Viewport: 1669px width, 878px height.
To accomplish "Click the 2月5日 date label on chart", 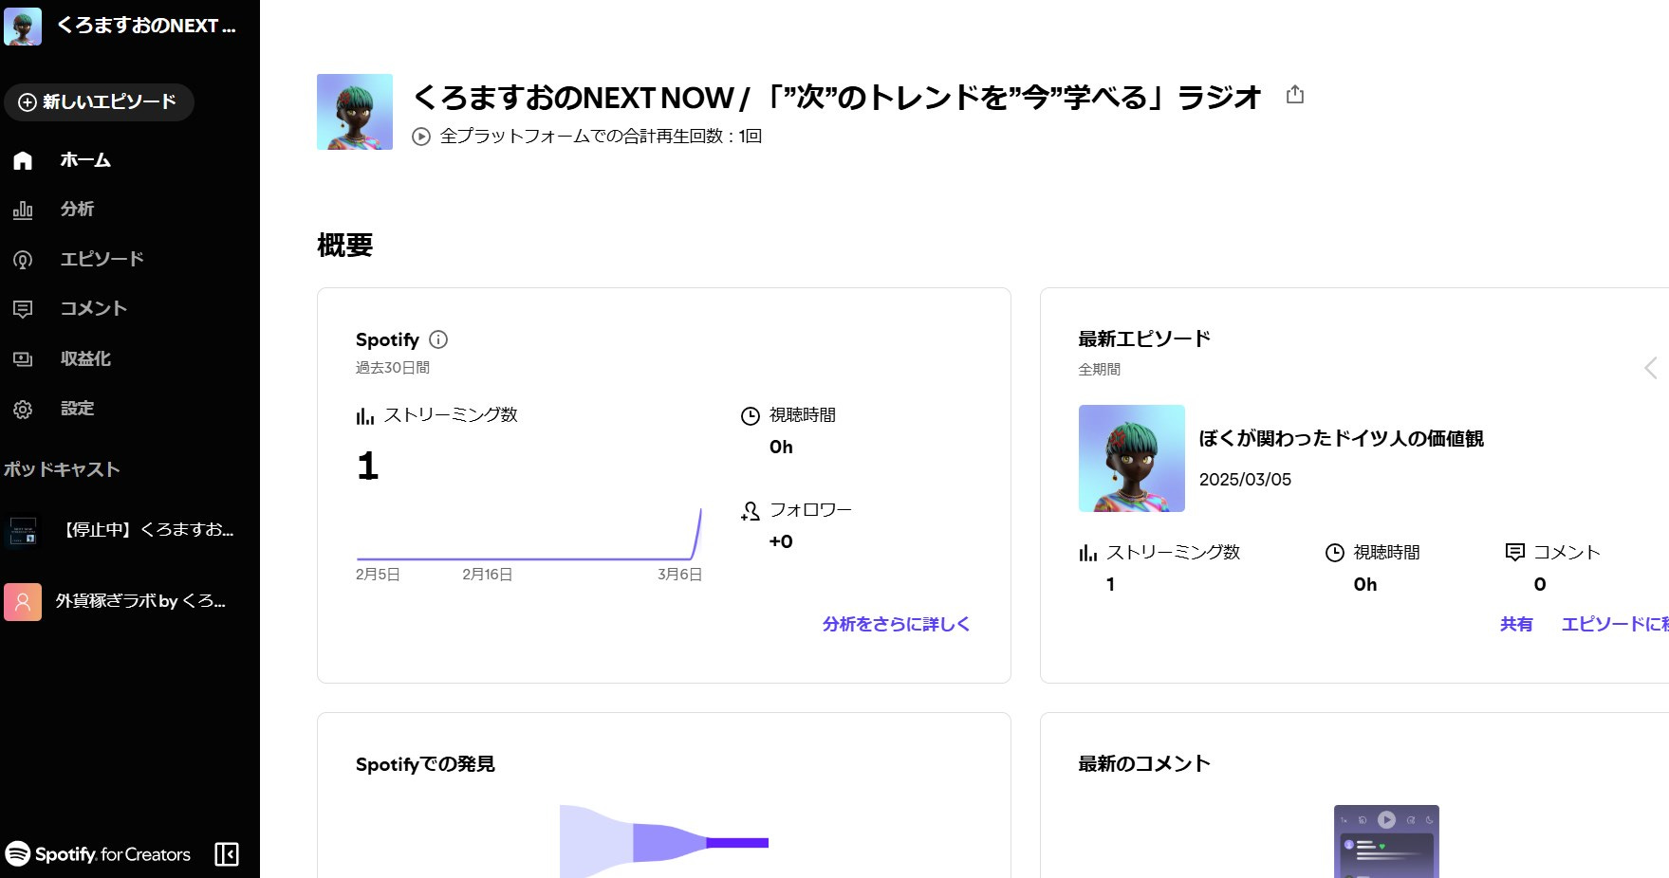I will pos(378,575).
